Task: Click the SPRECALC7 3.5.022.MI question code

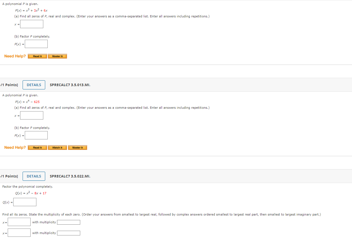Action: click(x=70, y=176)
